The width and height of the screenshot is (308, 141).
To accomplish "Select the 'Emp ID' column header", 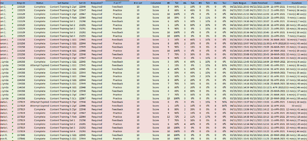I will click(x=21, y=3).
